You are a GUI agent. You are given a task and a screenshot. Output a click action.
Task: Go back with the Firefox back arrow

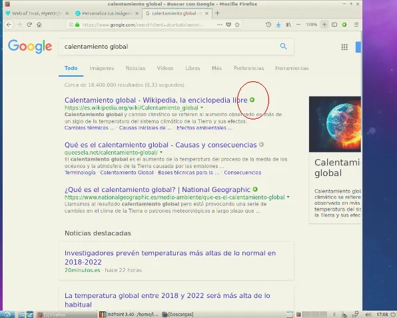point(9,25)
